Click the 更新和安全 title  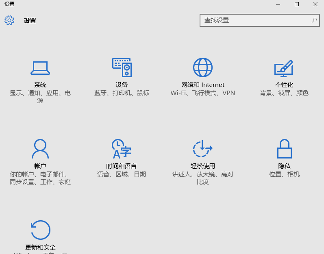tap(41, 247)
